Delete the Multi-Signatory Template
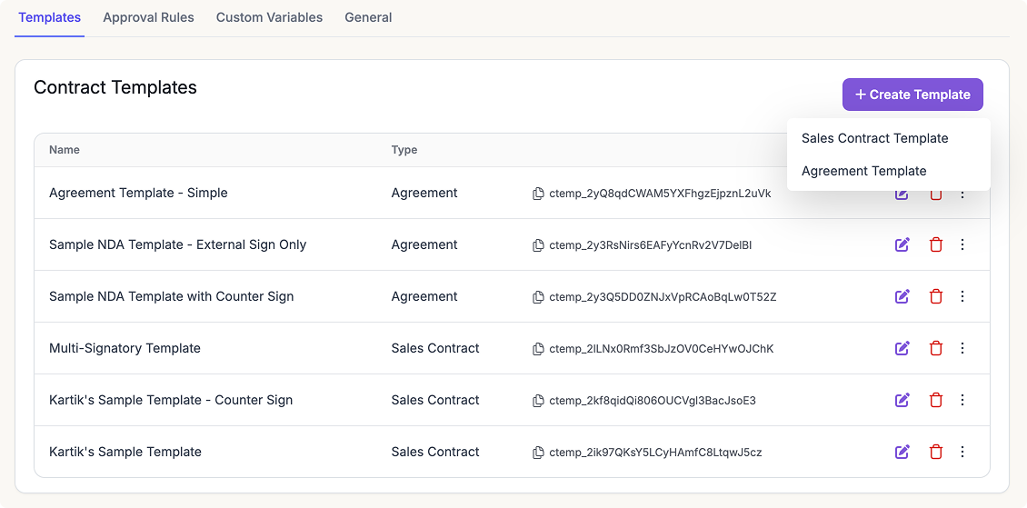Viewport: 1027px width, 508px height. pyautogui.click(x=935, y=348)
